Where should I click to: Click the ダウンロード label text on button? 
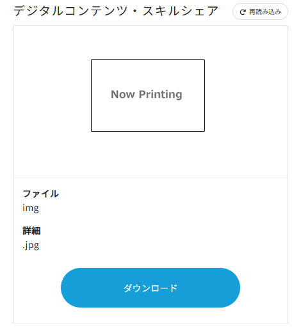click(150, 288)
